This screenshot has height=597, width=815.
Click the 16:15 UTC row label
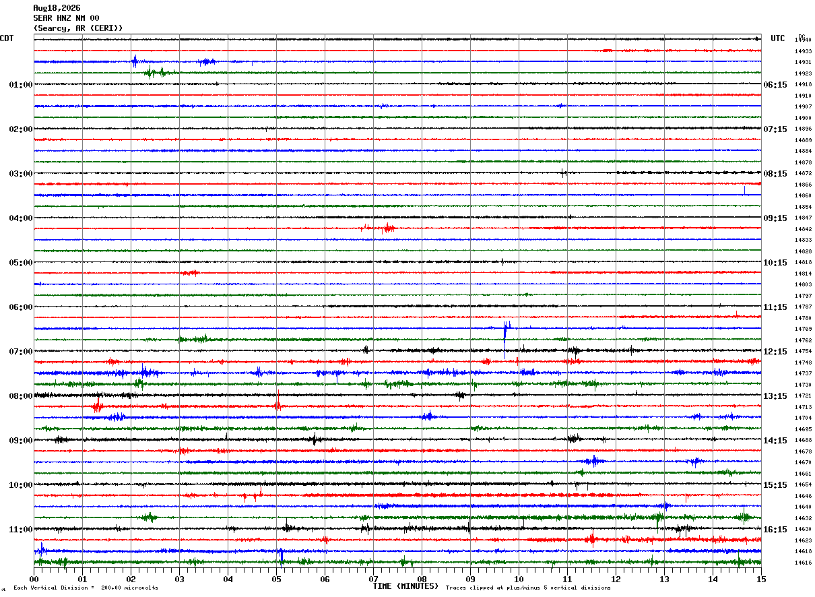click(775, 530)
